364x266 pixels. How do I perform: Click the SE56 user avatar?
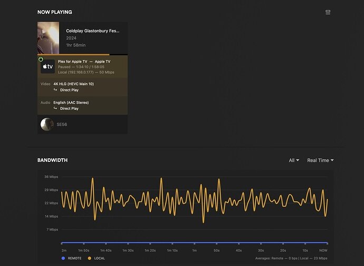click(x=47, y=125)
